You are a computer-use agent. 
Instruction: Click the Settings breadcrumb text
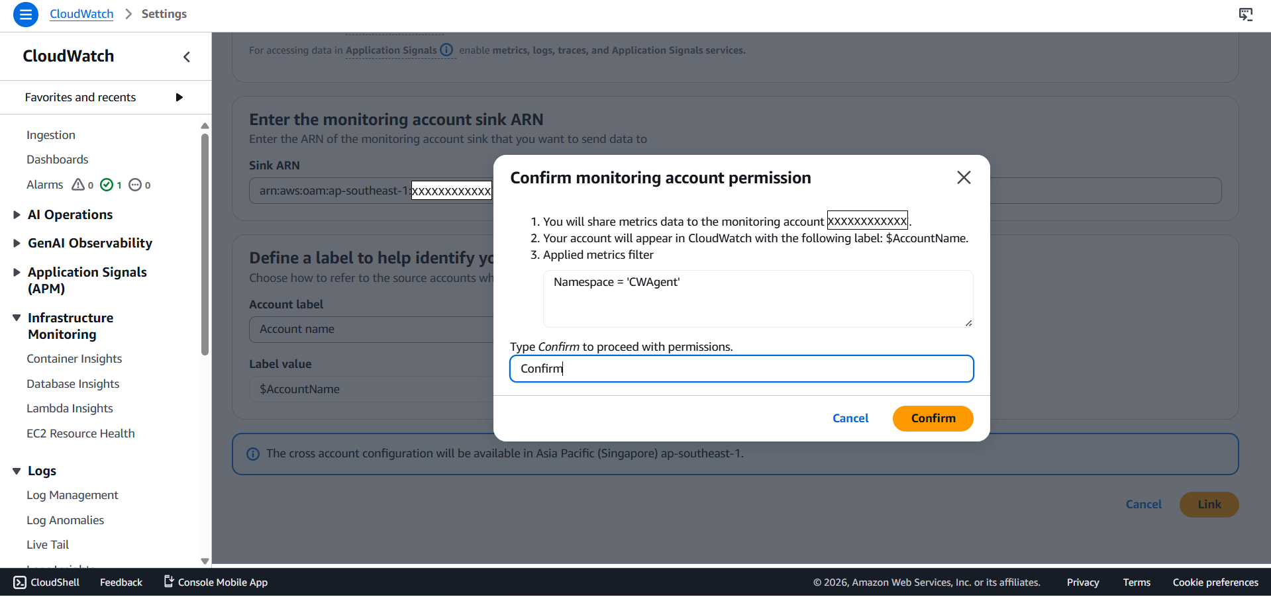164,14
